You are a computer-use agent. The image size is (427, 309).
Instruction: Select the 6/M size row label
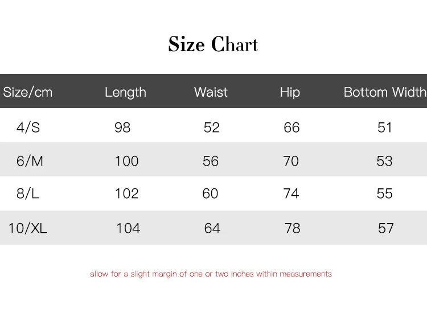[x=30, y=161]
